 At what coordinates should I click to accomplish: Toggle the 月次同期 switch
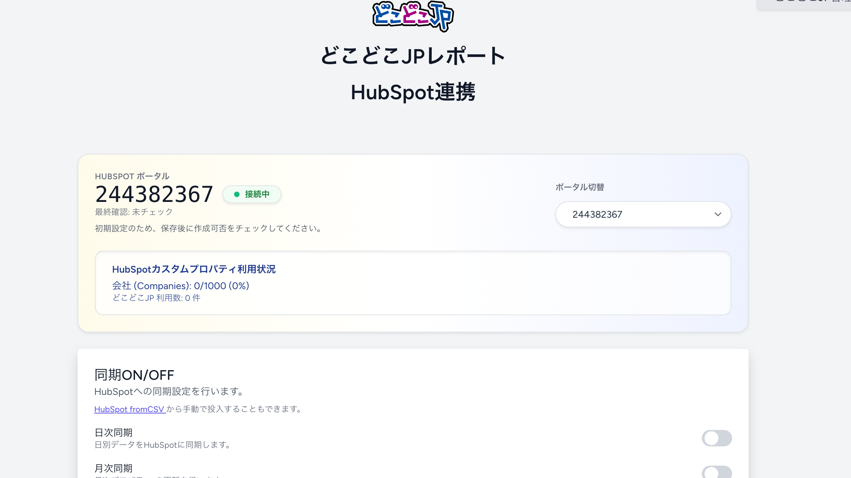(717, 473)
